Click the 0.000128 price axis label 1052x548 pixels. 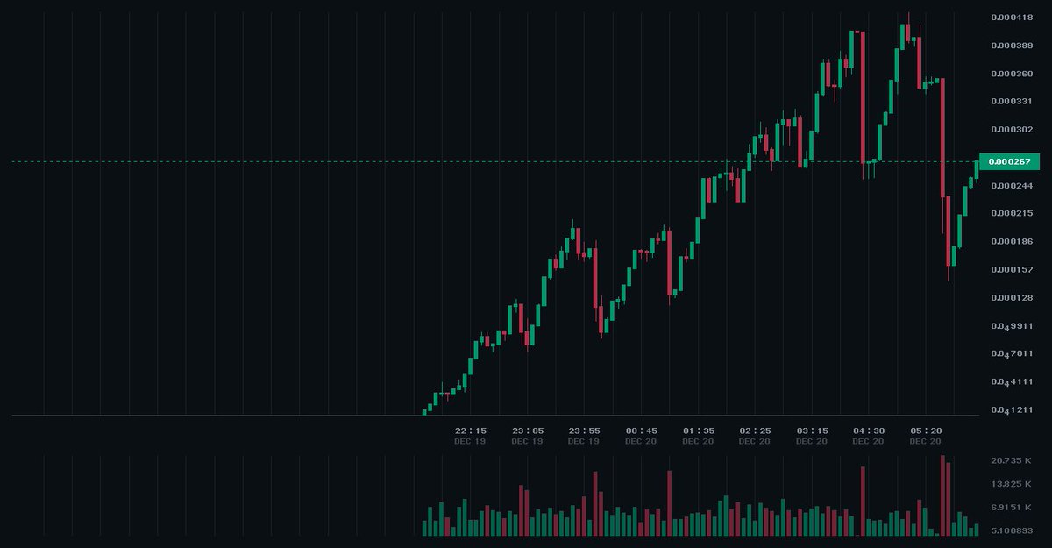1011,297
